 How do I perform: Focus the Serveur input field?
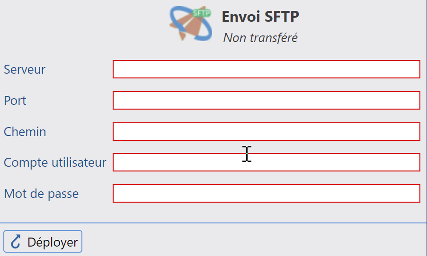point(267,69)
